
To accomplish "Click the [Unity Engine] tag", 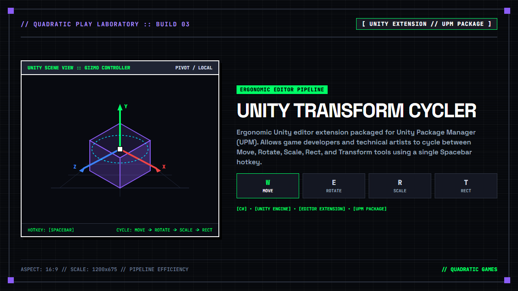I will 273,209.
